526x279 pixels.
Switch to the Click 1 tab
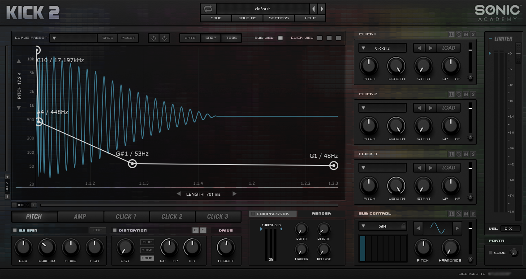point(126,216)
